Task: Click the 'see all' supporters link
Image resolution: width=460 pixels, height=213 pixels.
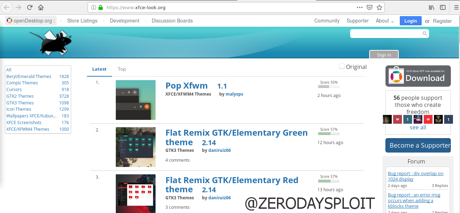Action: point(418,128)
